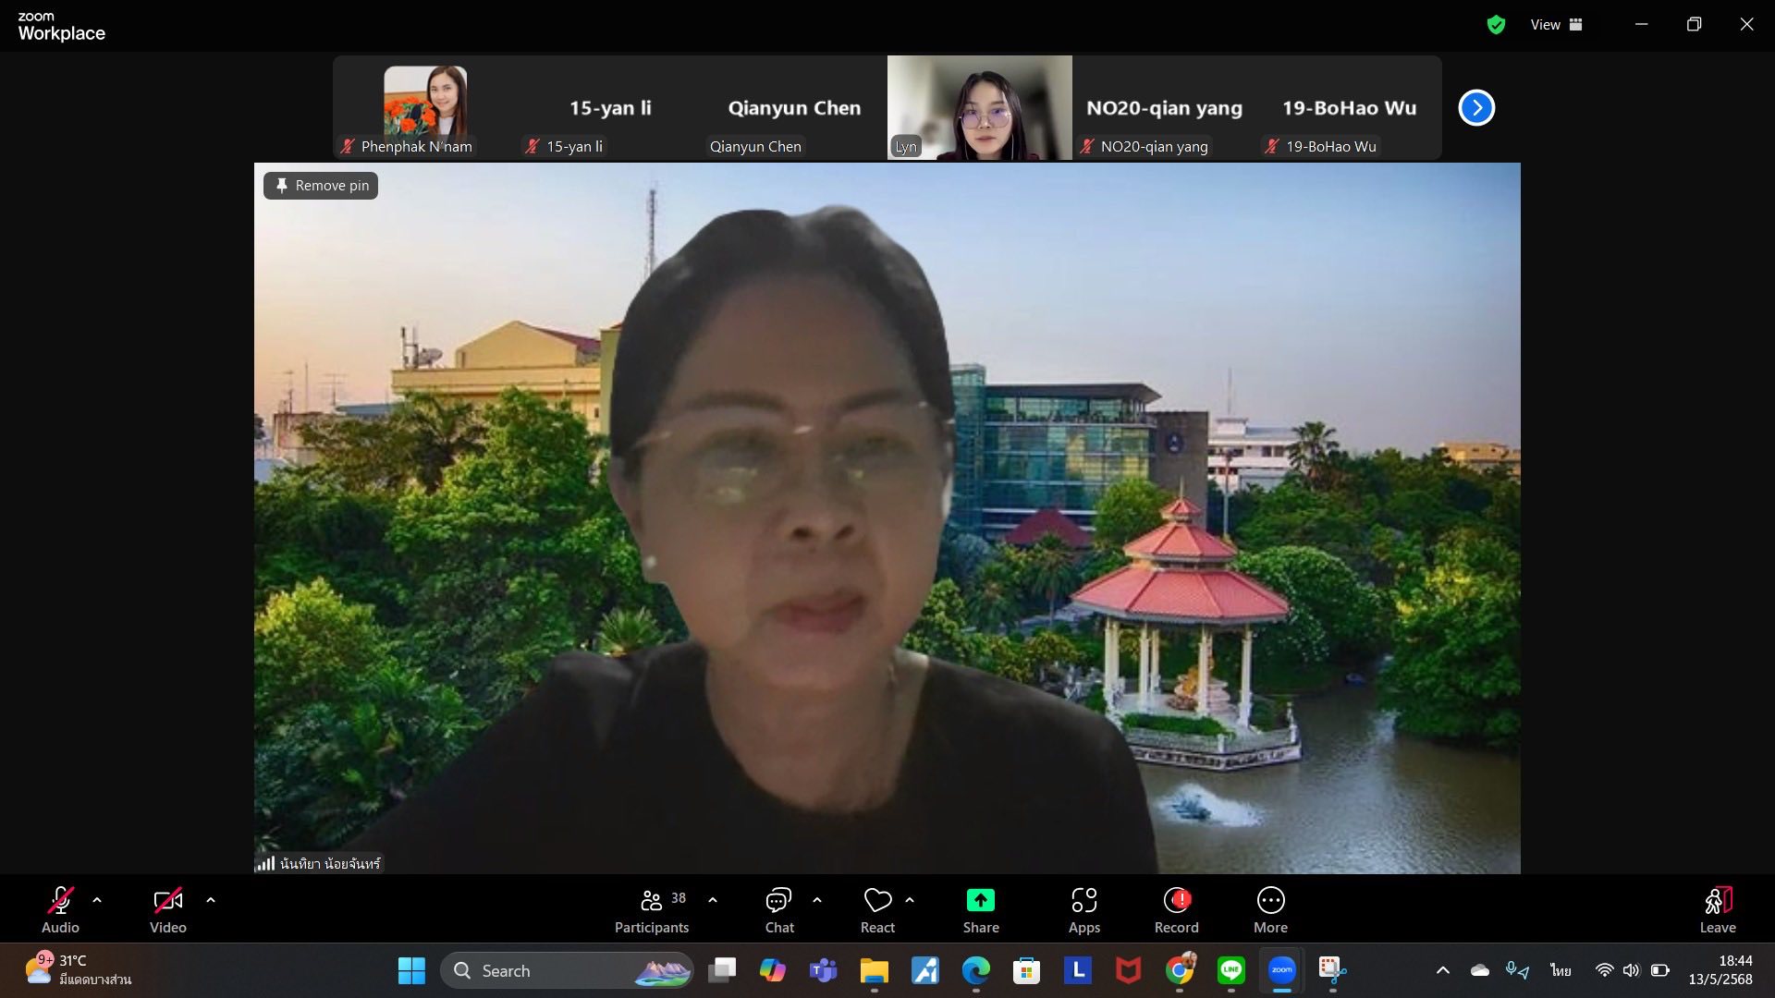Open Wi-Fi network settings in tray
1775x998 pixels.
1605,970
